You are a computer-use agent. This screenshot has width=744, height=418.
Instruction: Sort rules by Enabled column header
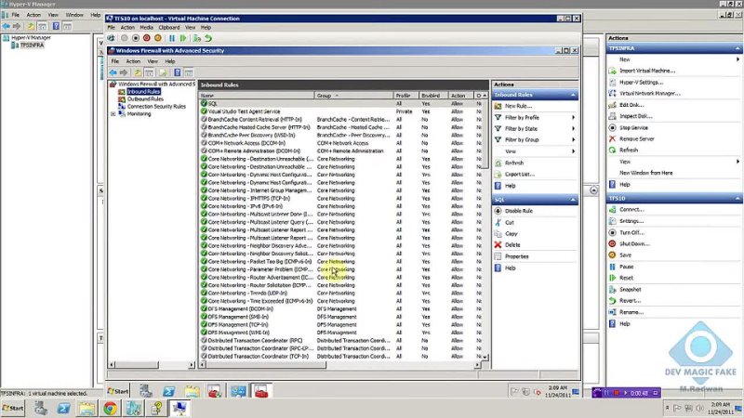[432, 96]
